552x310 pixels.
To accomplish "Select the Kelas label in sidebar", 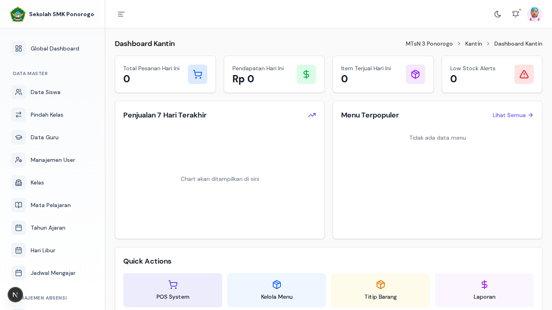I will 37,182.
